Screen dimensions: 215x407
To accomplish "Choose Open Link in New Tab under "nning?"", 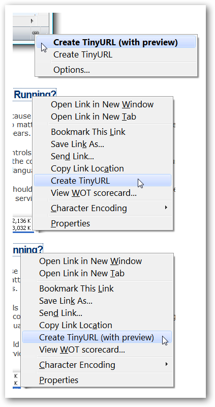I will pos(82,273).
